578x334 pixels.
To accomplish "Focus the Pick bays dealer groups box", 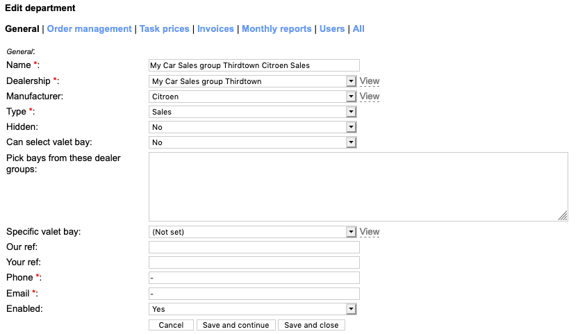I will (358, 187).
